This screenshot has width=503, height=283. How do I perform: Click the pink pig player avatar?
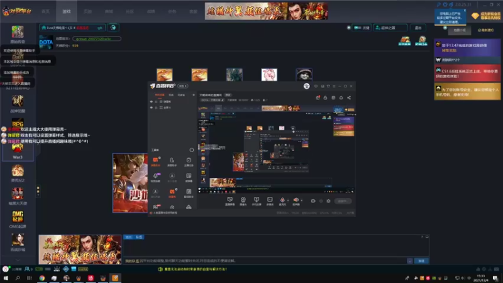click(269, 75)
